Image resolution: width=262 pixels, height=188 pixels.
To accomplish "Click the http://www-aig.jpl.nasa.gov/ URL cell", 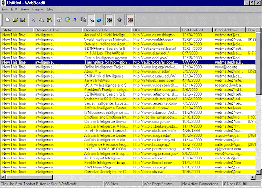I will [x=156, y=154].
